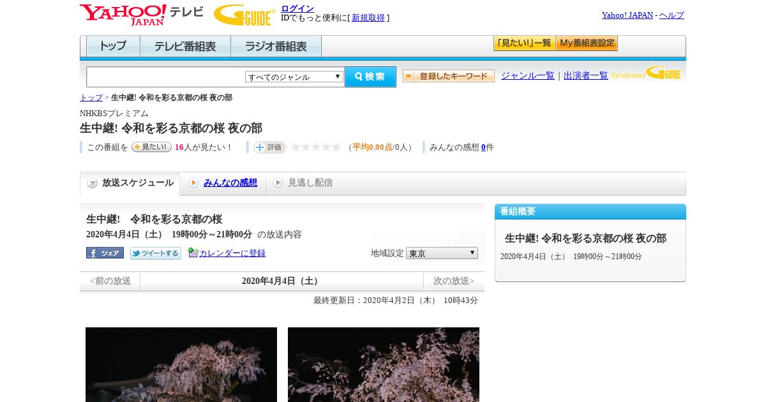Open the ジャンル一覧 link

[x=528, y=75]
